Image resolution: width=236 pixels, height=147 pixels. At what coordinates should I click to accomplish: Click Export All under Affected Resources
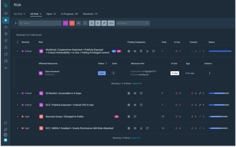[x=137, y=84]
